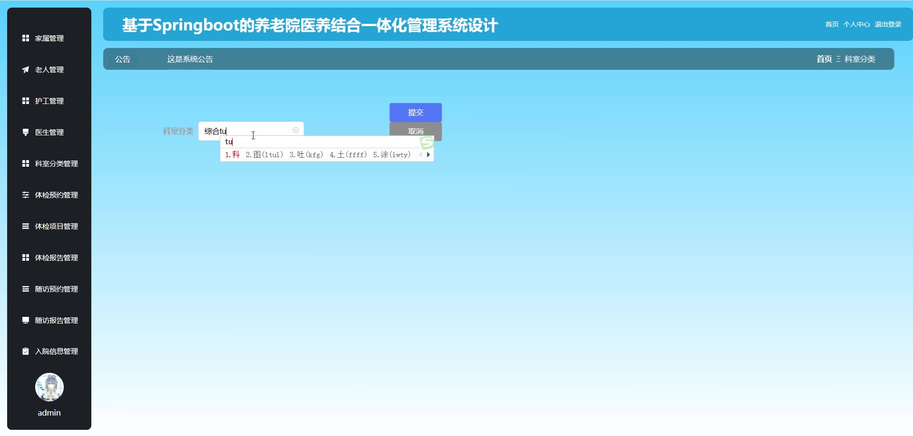Open 老人管理 menu

49,69
